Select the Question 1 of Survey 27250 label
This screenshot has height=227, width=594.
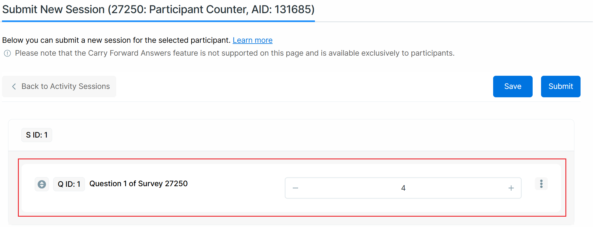pyautogui.click(x=138, y=184)
